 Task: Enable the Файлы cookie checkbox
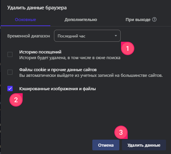point(10,72)
